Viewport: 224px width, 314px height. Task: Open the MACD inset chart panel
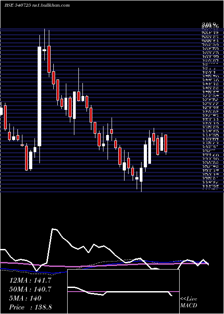coord(123,292)
